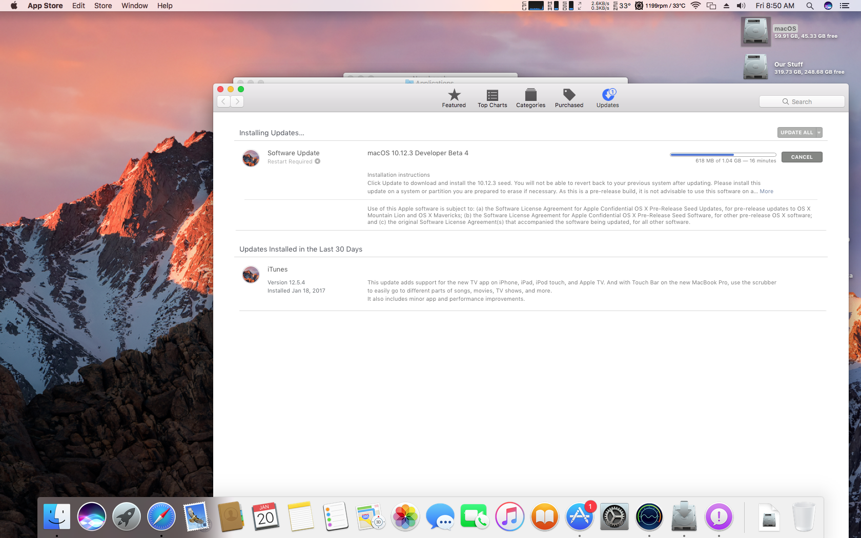
Task: Open Spotlight search in menu bar
Action: point(810,6)
